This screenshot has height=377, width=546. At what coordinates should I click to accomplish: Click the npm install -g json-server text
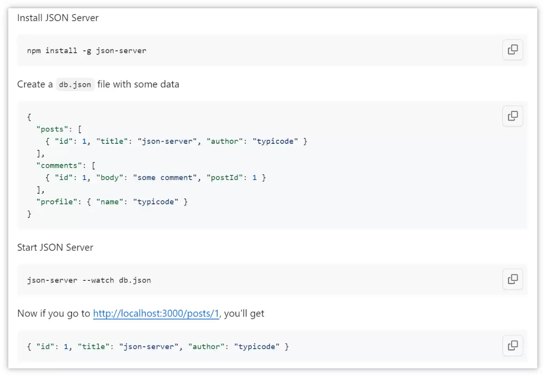[x=87, y=51]
